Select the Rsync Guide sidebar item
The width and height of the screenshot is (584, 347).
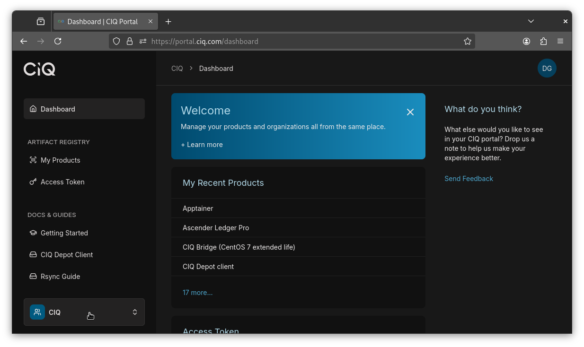[x=60, y=277]
